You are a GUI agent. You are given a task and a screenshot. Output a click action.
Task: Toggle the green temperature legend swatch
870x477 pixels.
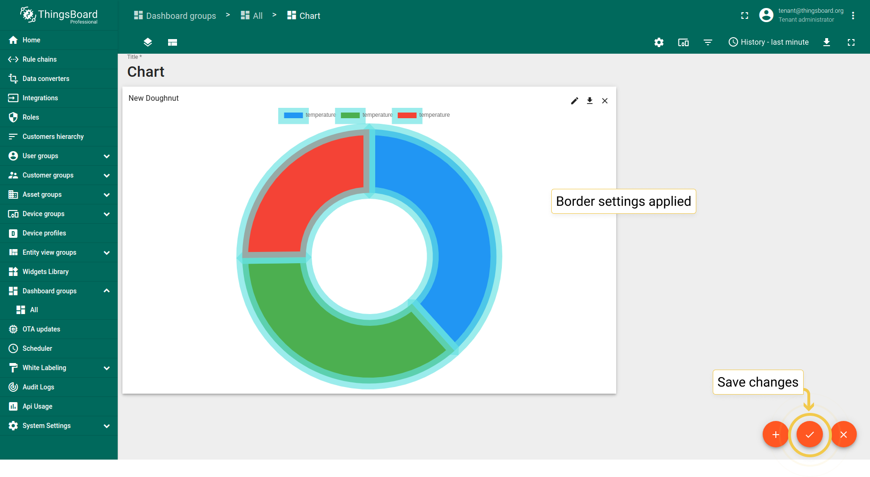pos(350,115)
